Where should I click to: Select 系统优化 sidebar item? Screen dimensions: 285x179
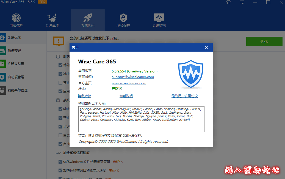click(14, 38)
